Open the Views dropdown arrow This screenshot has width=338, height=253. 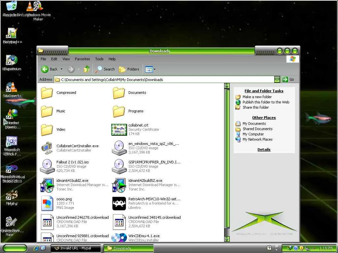154,69
